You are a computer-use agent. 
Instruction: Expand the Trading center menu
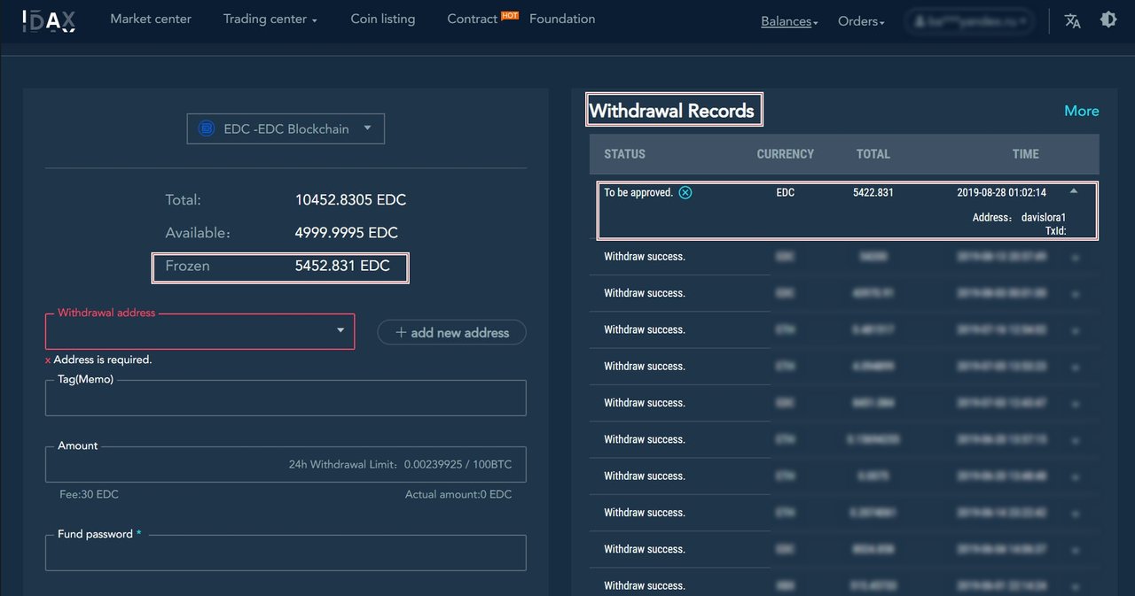click(x=270, y=19)
